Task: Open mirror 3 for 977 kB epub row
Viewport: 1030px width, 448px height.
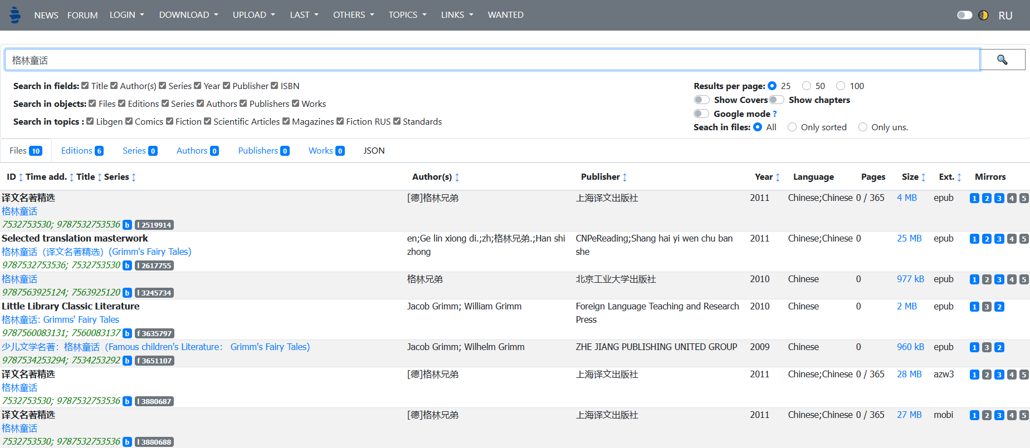Action: point(999,279)
